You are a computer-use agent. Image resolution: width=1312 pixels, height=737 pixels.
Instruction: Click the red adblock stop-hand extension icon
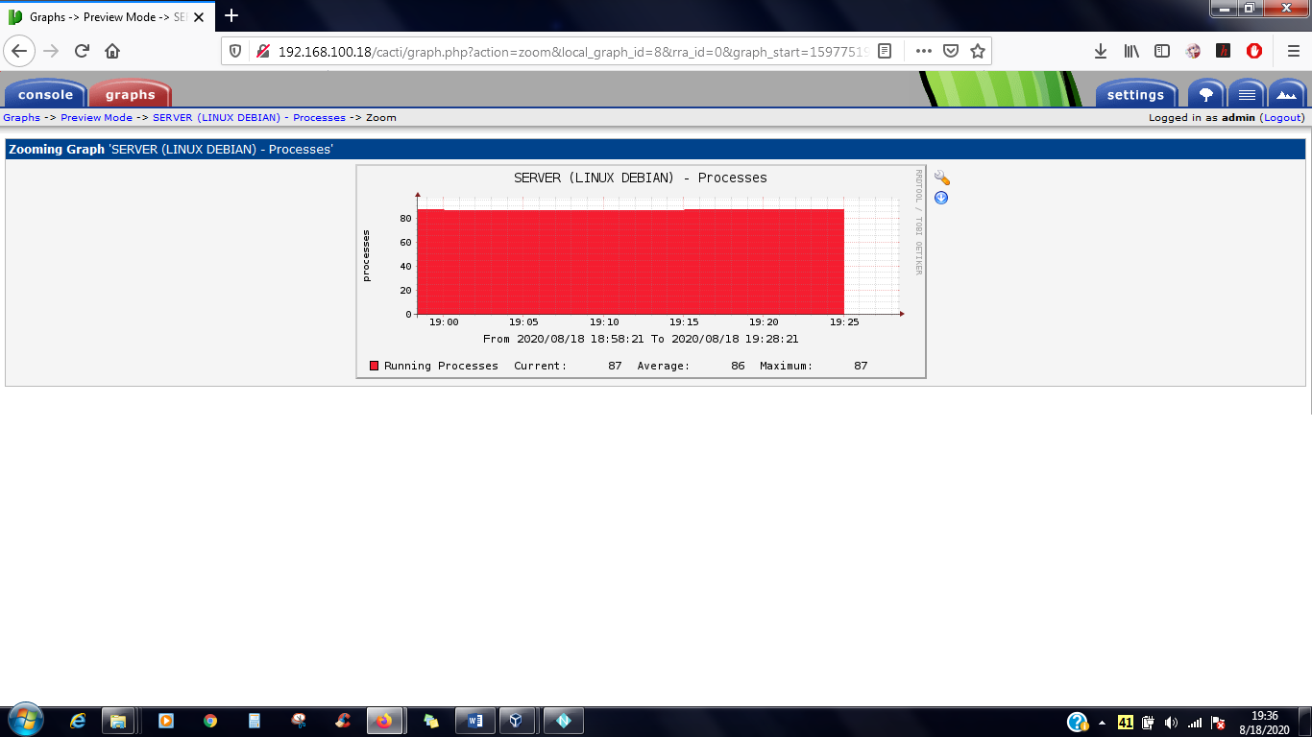(x=1254, y=51)
